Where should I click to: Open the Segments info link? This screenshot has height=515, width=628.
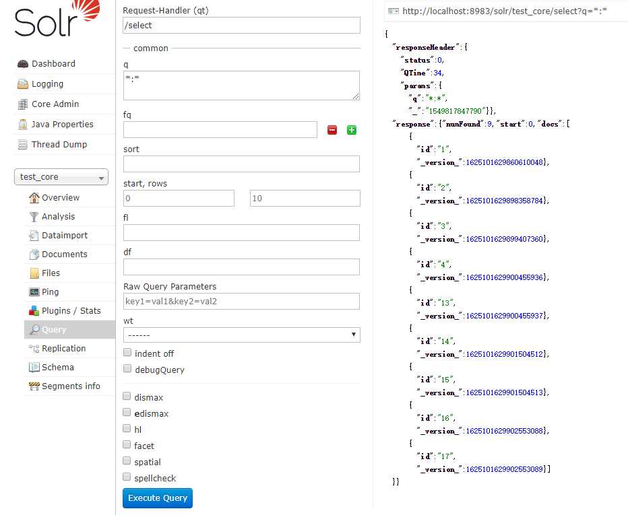click(71, 386)
